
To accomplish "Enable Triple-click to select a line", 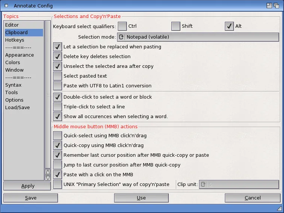I will pyautogui.click(x=58, y=107).
